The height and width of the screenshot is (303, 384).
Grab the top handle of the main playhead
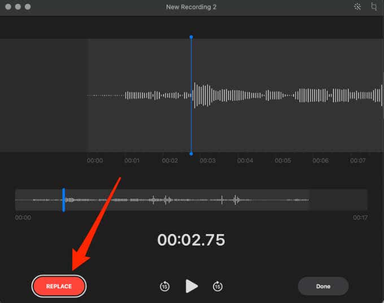click(x=191, y=37)
